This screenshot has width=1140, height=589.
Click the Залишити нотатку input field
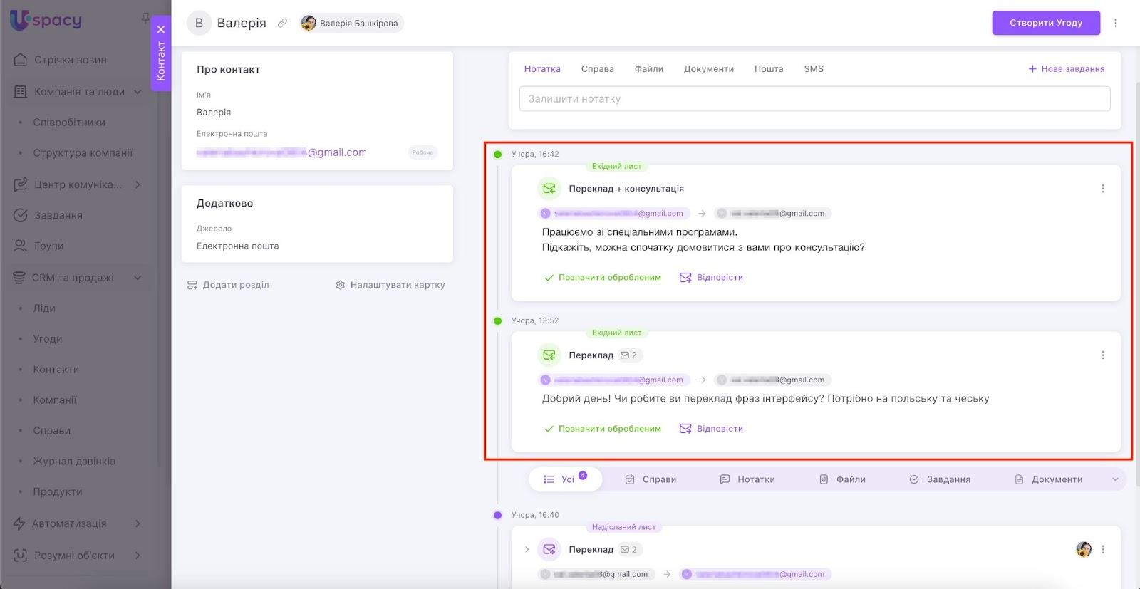coord(814,99)
